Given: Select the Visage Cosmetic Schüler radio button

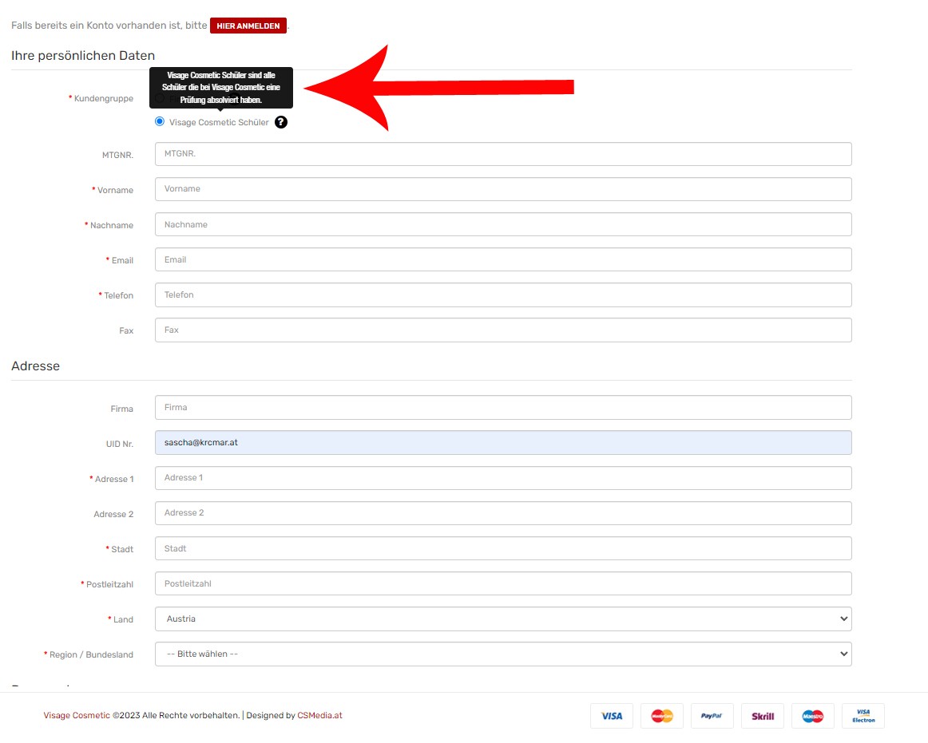Looking at the screenshot, I should point(160,121).
